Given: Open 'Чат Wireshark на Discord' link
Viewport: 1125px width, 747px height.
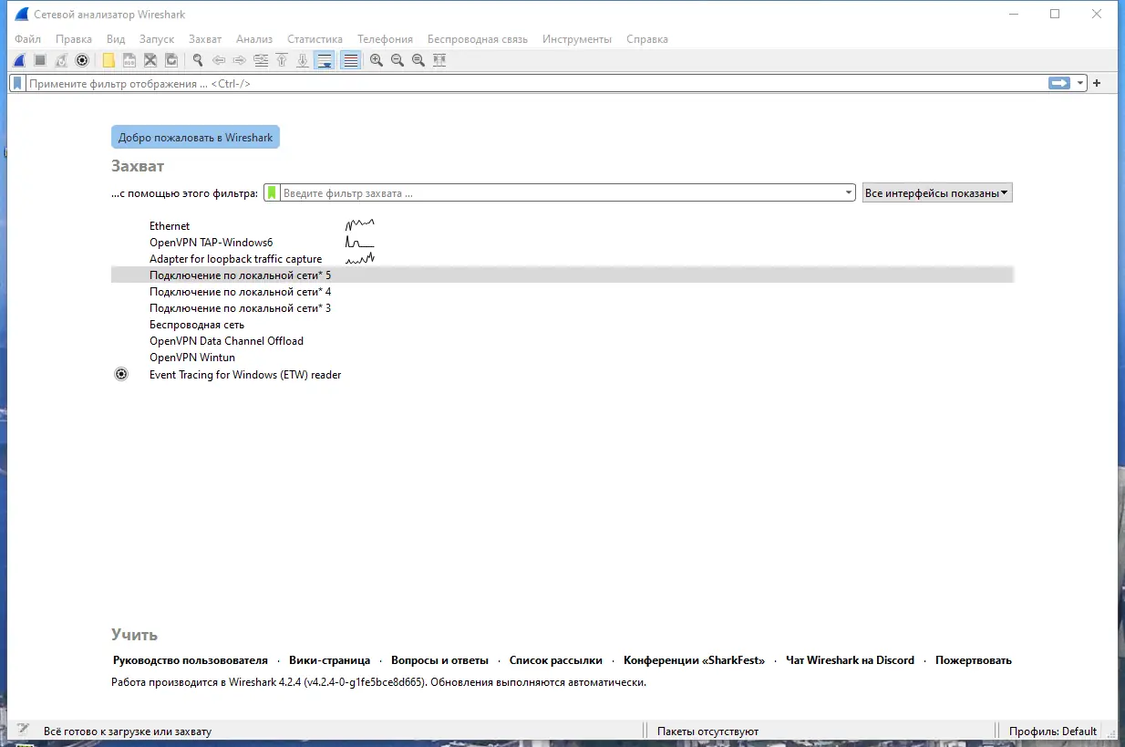Looking at the screenshot, I should (850, 660).
